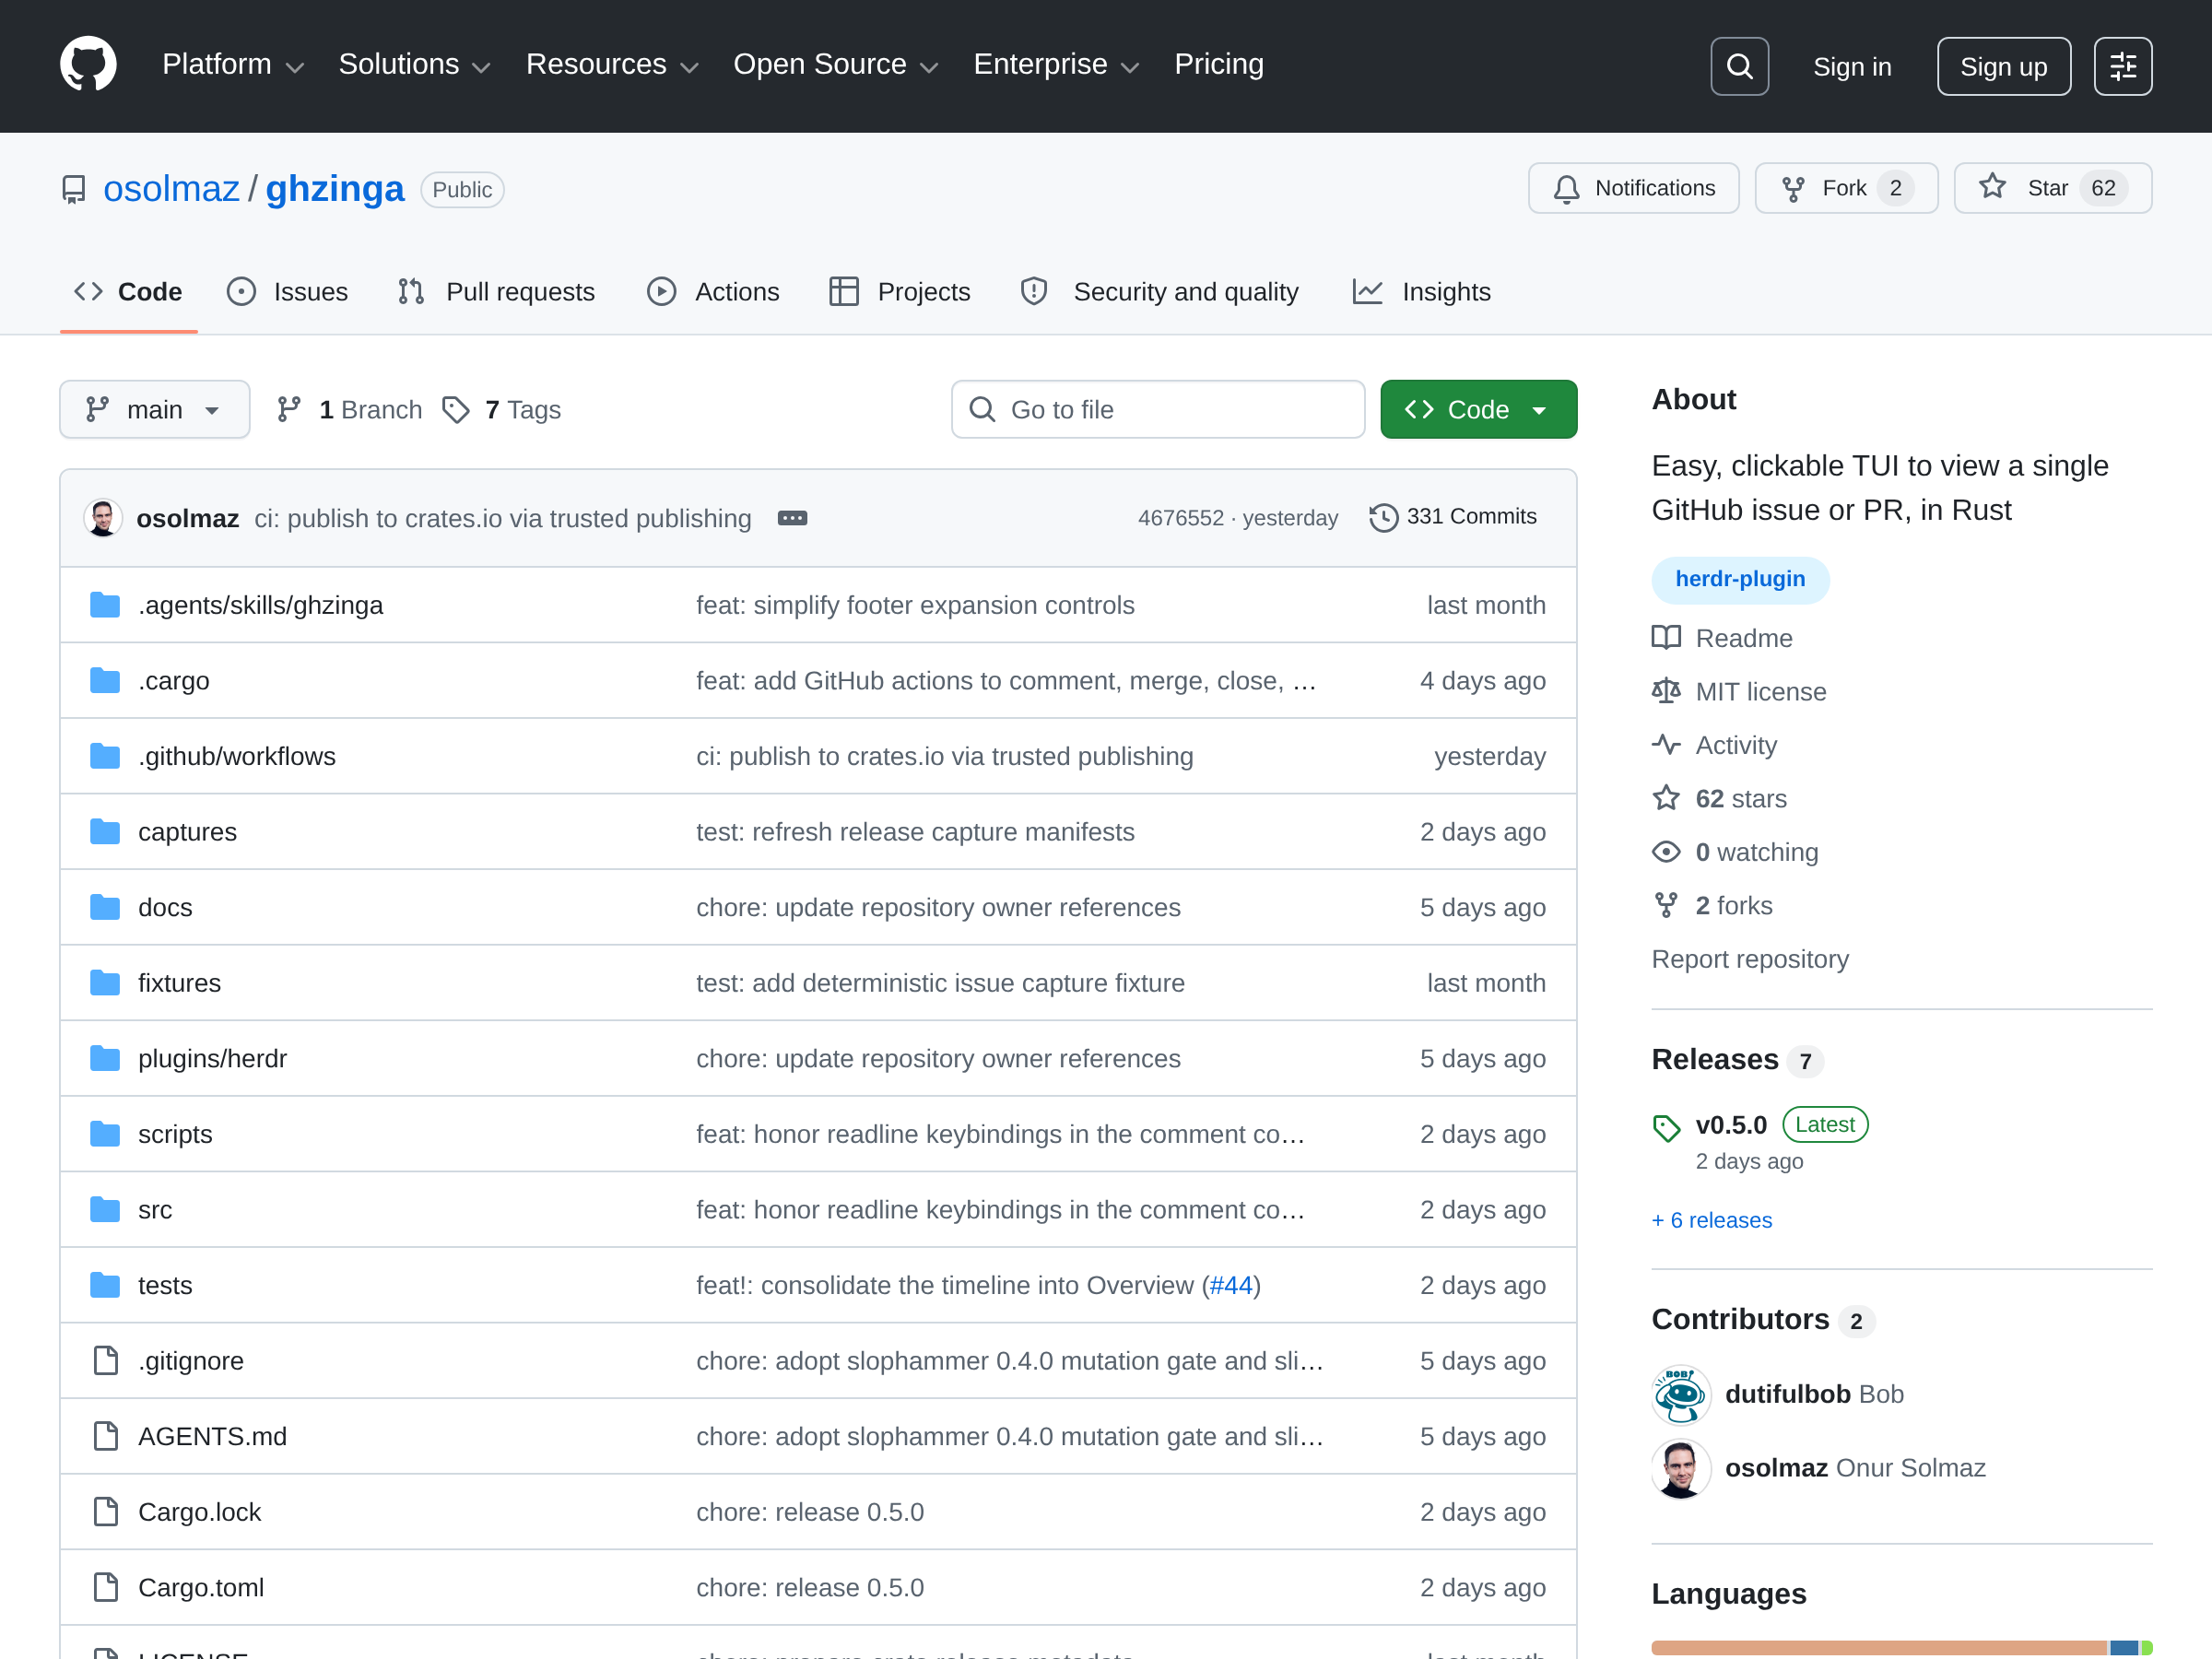
Task: Click the dutifulbob contributor avatar
Action: click(x=1681, y=1394)
